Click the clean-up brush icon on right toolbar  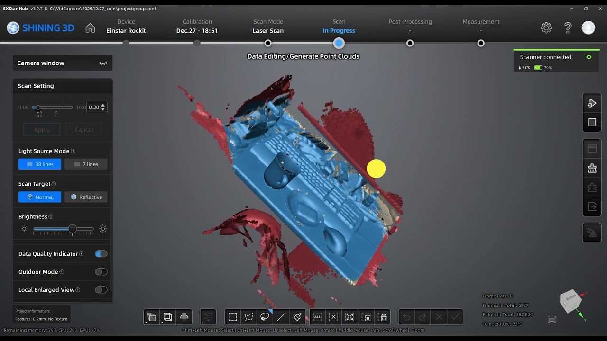point(592,168)
